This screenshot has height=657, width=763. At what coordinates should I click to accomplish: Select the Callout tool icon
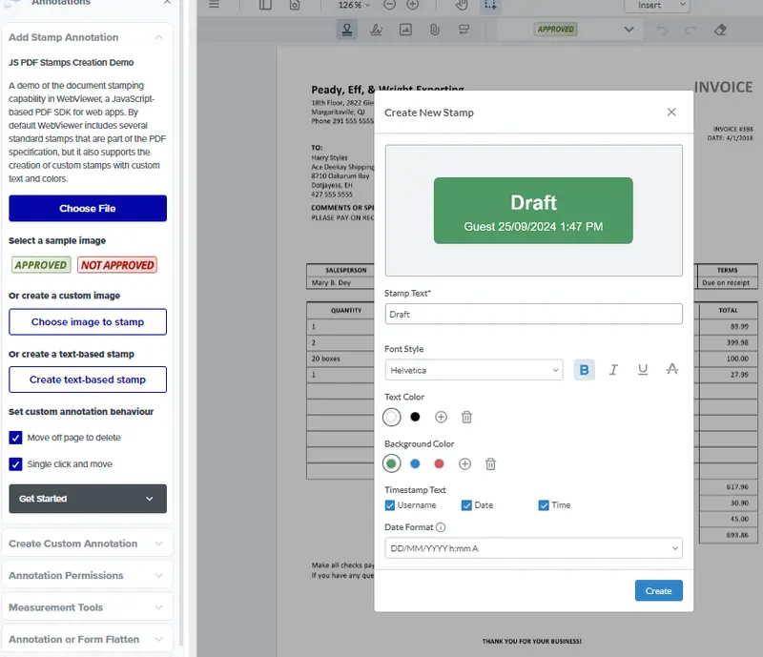point(464,30)
